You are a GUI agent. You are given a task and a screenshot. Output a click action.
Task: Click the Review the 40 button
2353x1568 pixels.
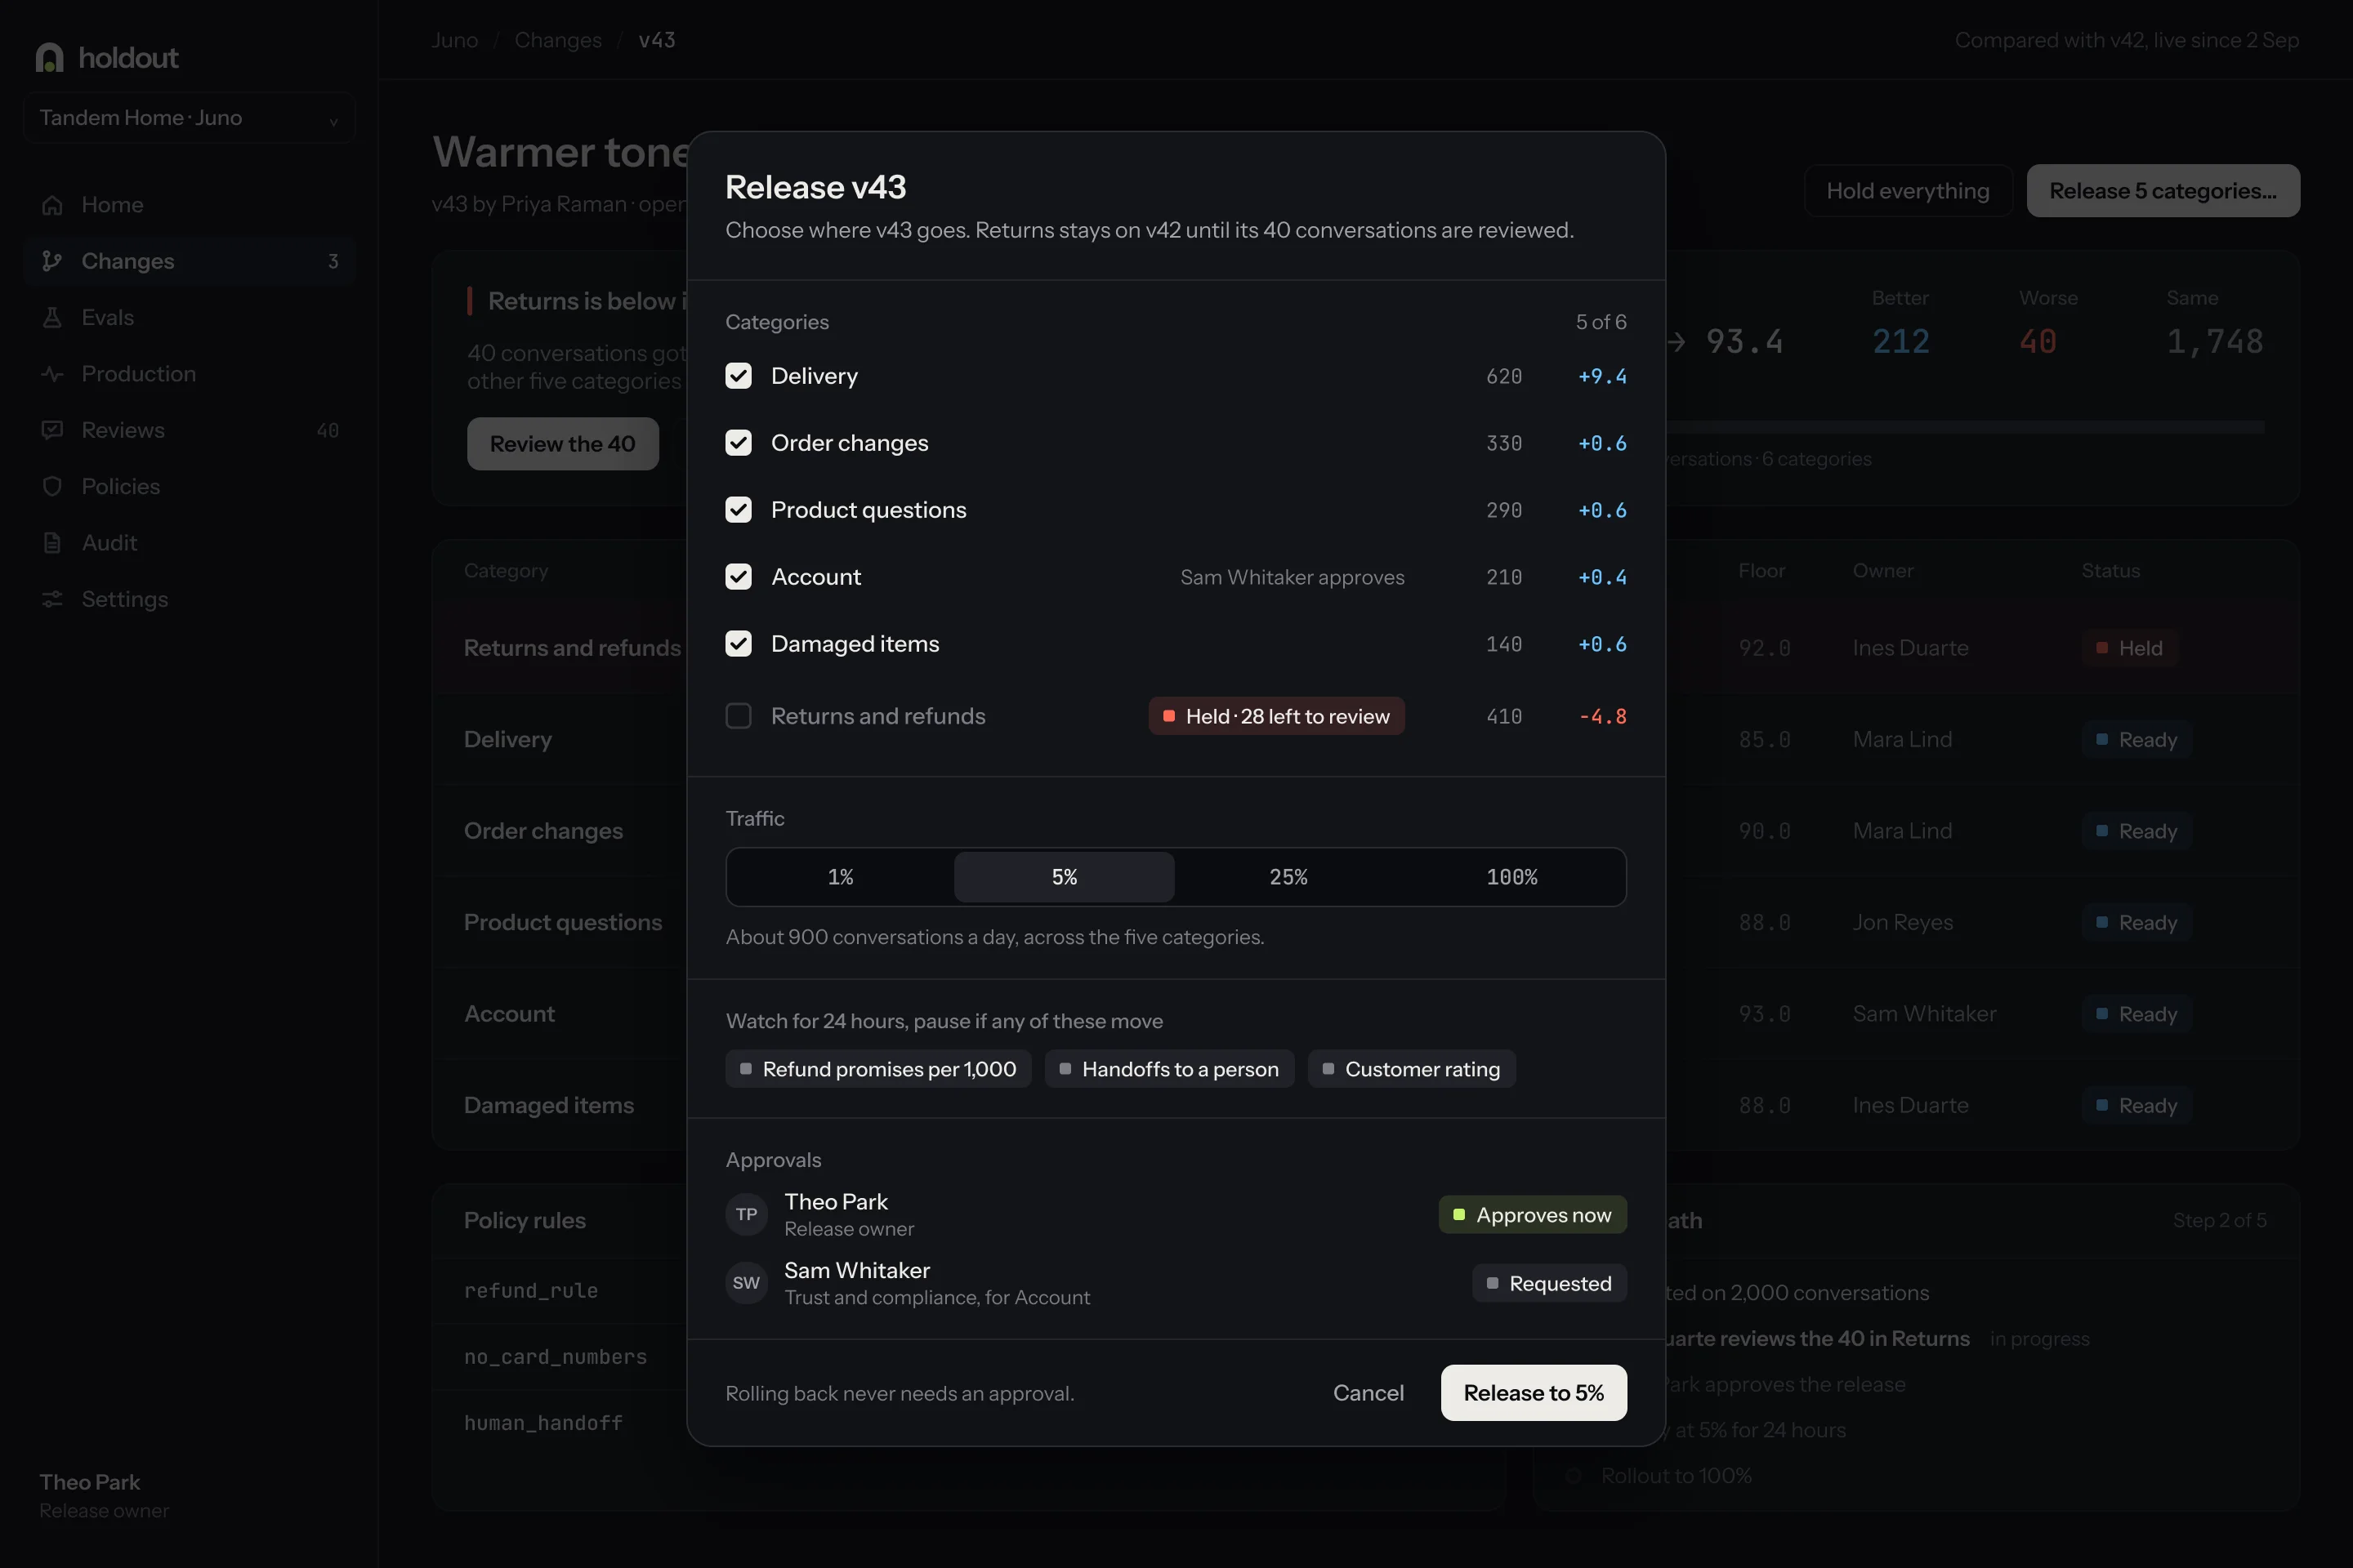pos(562,444)
